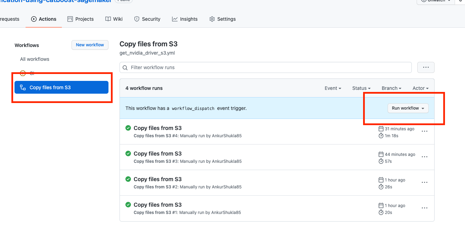Select the Security tab
This screenshot has width=465, height=243.
click(x=147, y=19)
